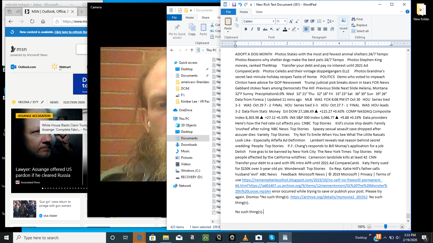The image size is (433, 243).
Task: Open the Outlook.com link on MSN
Action: point(24,67)
